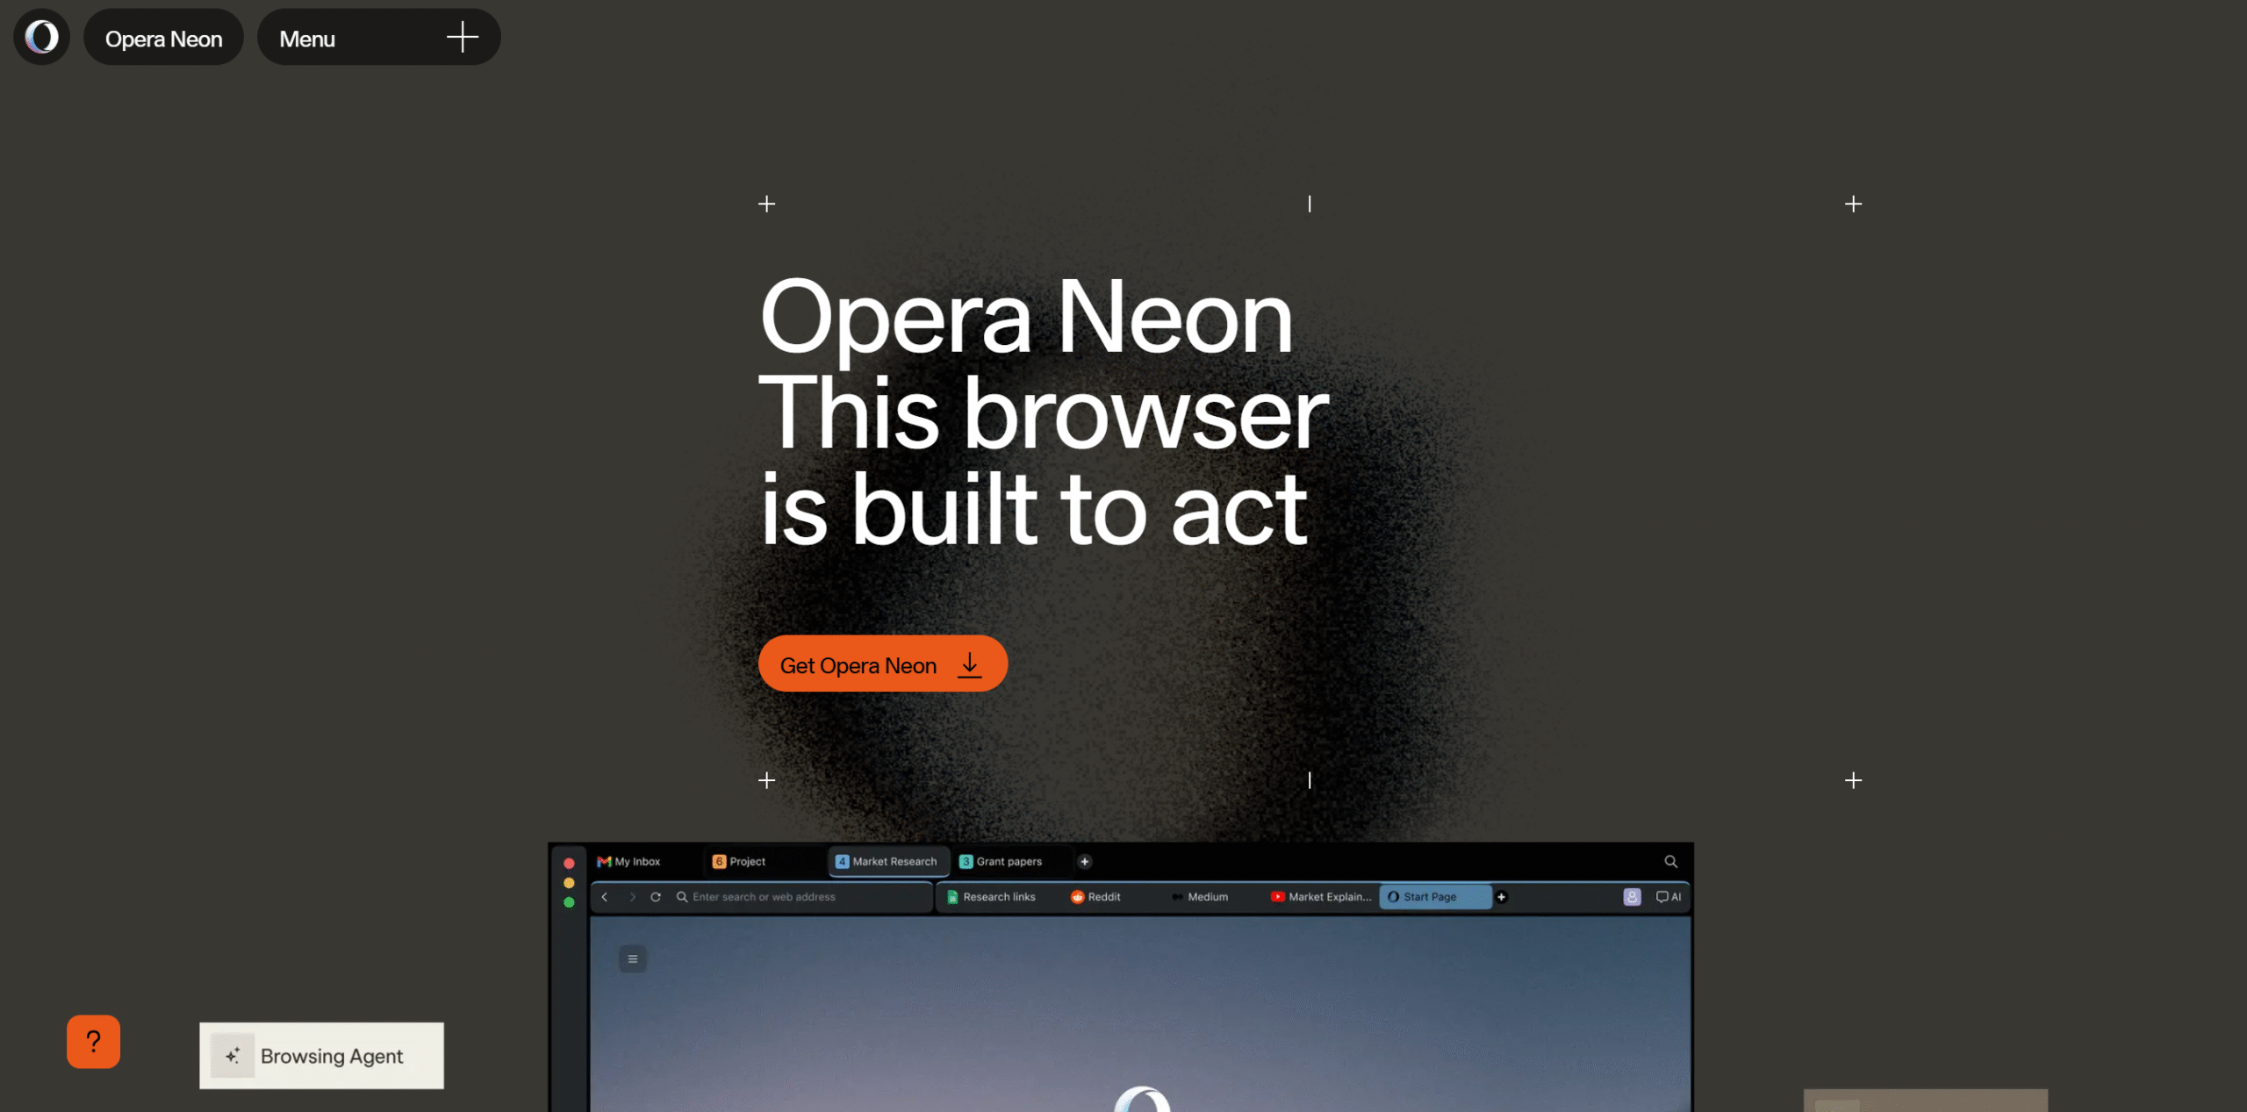Go forward using the preview forward arrow
The height and width of the screenshot is (1112, 2247).
(631, 897)
